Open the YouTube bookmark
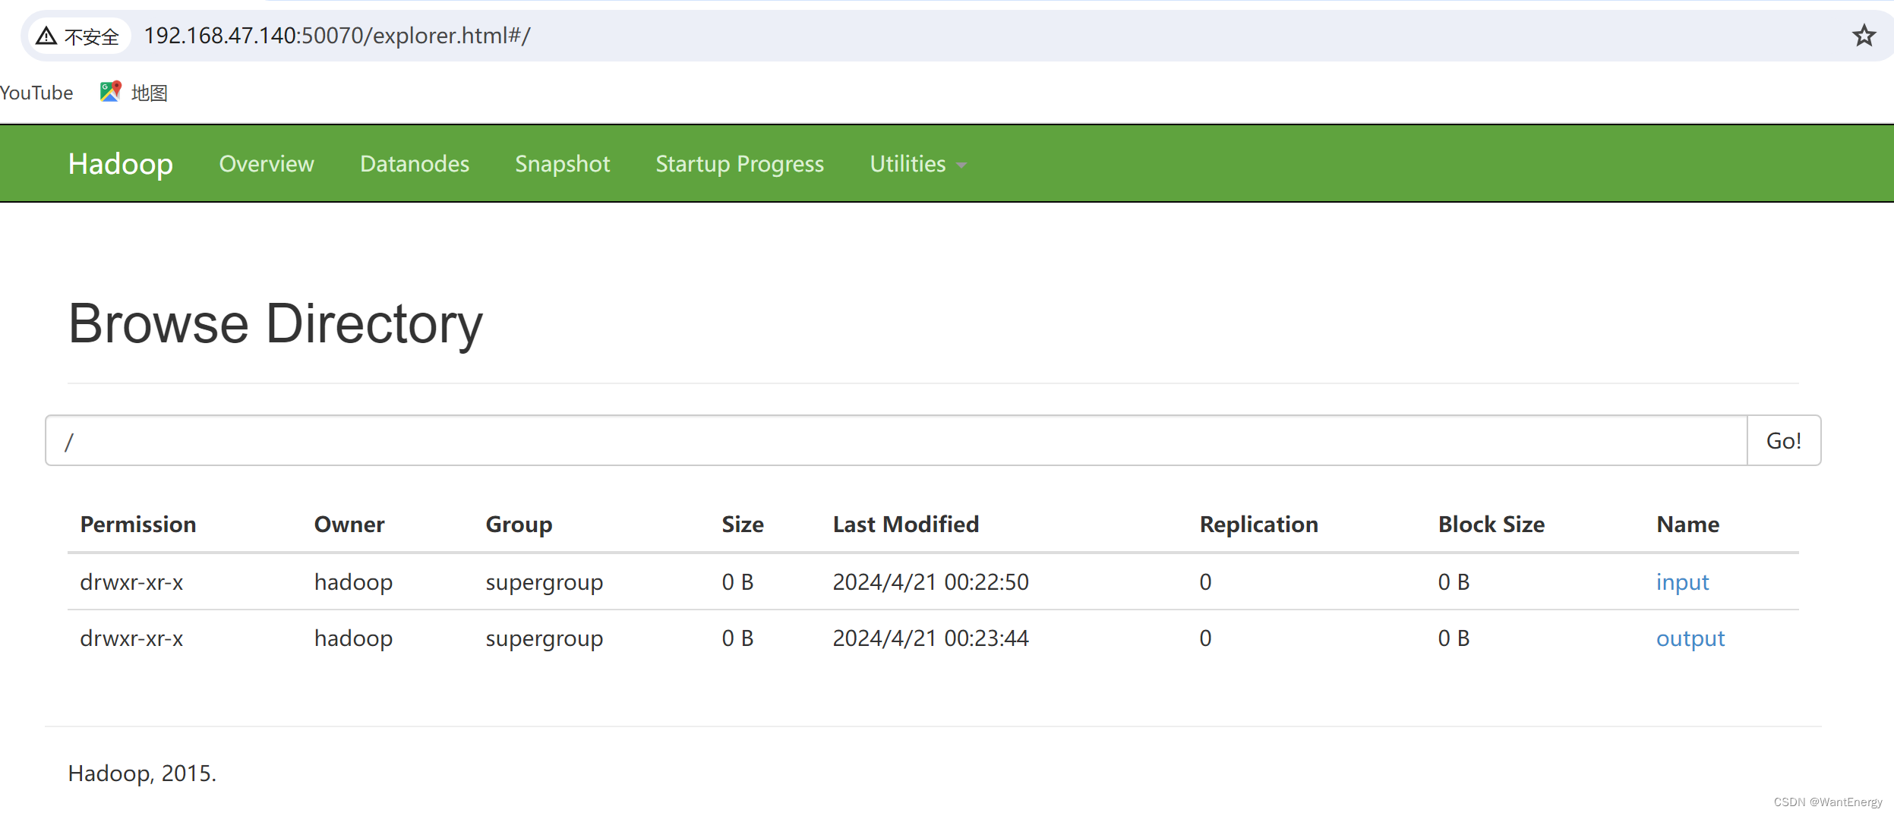The height and width of the screenshot is (816, 1894). 36,93
